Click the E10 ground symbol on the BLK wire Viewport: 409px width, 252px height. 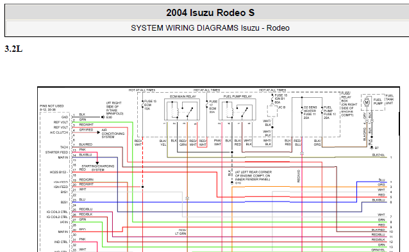click(103, 117)
